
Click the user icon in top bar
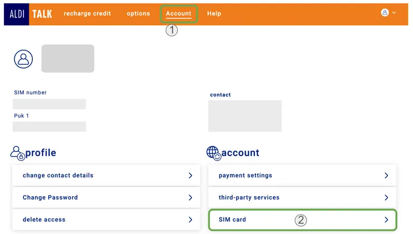coord(385,13)
